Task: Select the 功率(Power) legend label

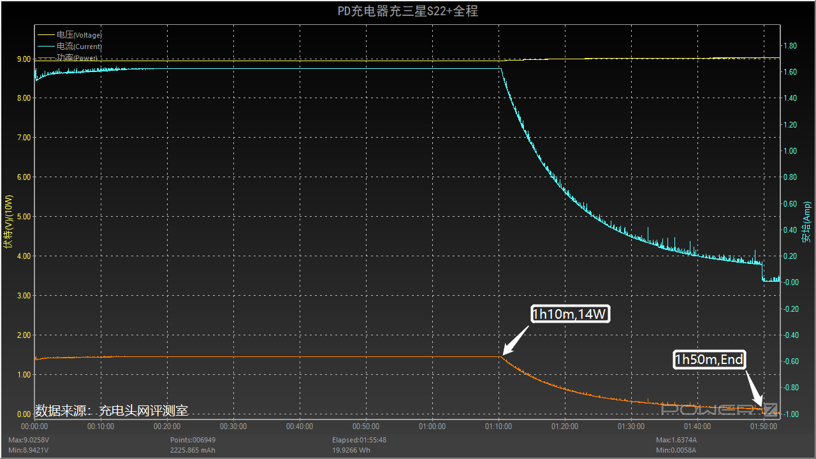Action: (77, 58)
